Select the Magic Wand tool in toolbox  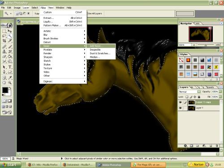click(10, 36)
